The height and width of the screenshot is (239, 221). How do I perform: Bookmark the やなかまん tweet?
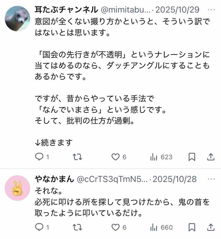pyautogui.click(x=192, y=227)
